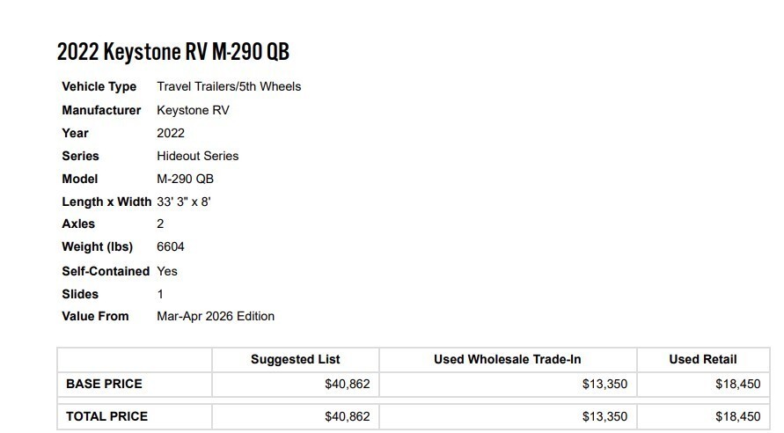784x433 pixels.
Task: Click the Hideout Series value
Action: (197, 156)
